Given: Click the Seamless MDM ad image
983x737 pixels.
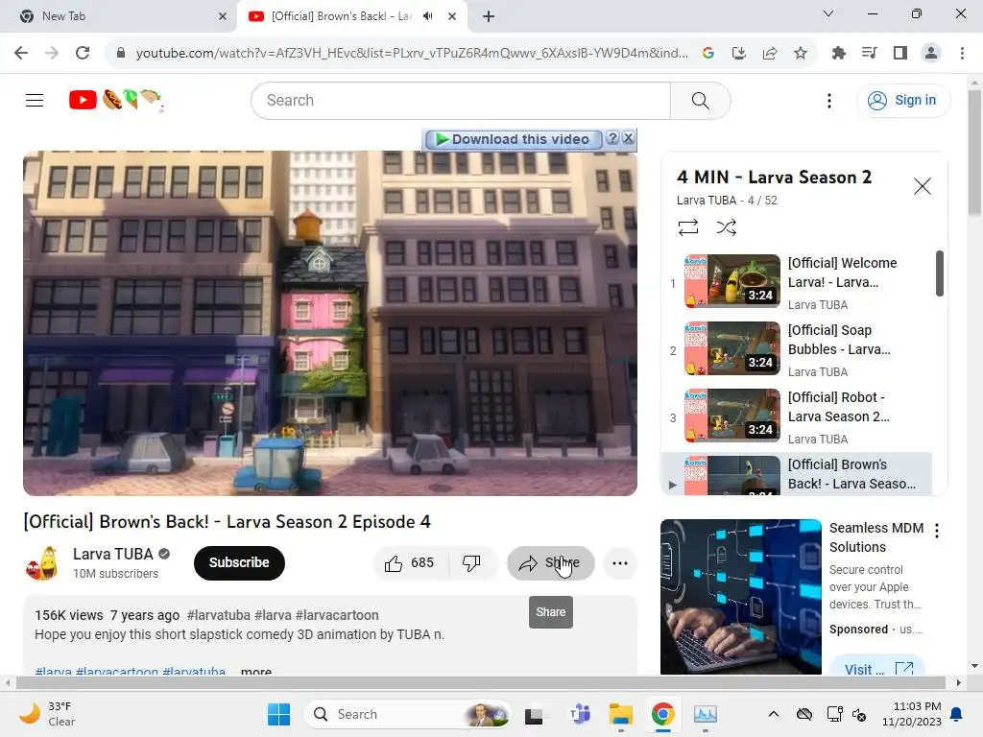Looking at the screenshot, I should pos(740,597).
